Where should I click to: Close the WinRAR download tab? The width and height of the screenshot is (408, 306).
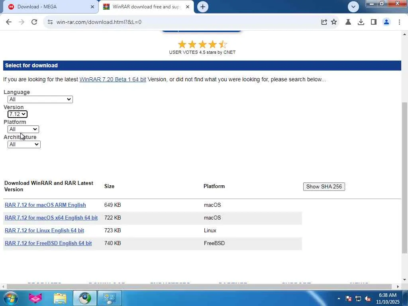pos(188,7)
